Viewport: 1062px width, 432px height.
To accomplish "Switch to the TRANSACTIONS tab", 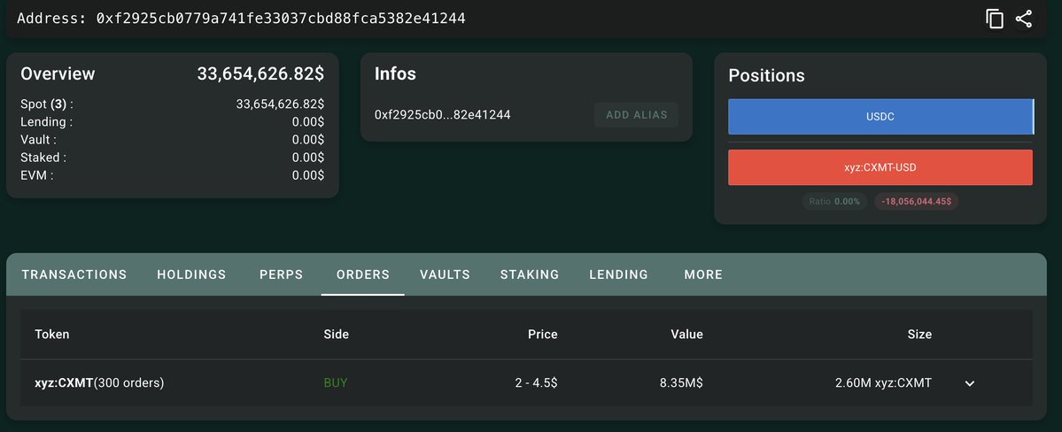I will [74, 274].
